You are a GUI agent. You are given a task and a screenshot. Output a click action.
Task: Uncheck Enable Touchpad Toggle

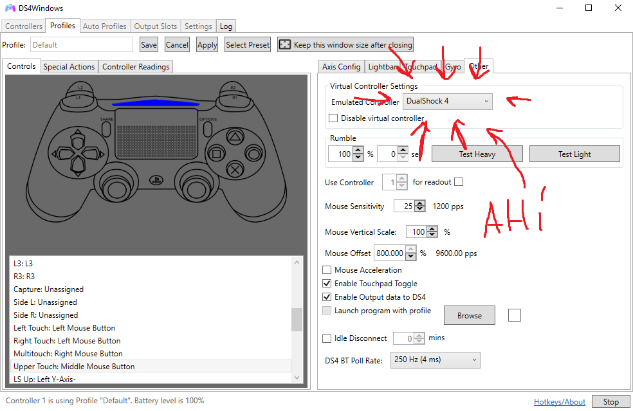327,284
